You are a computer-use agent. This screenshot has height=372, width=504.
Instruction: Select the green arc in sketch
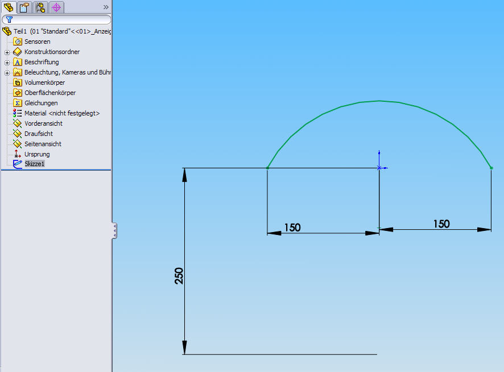[379, 101]
